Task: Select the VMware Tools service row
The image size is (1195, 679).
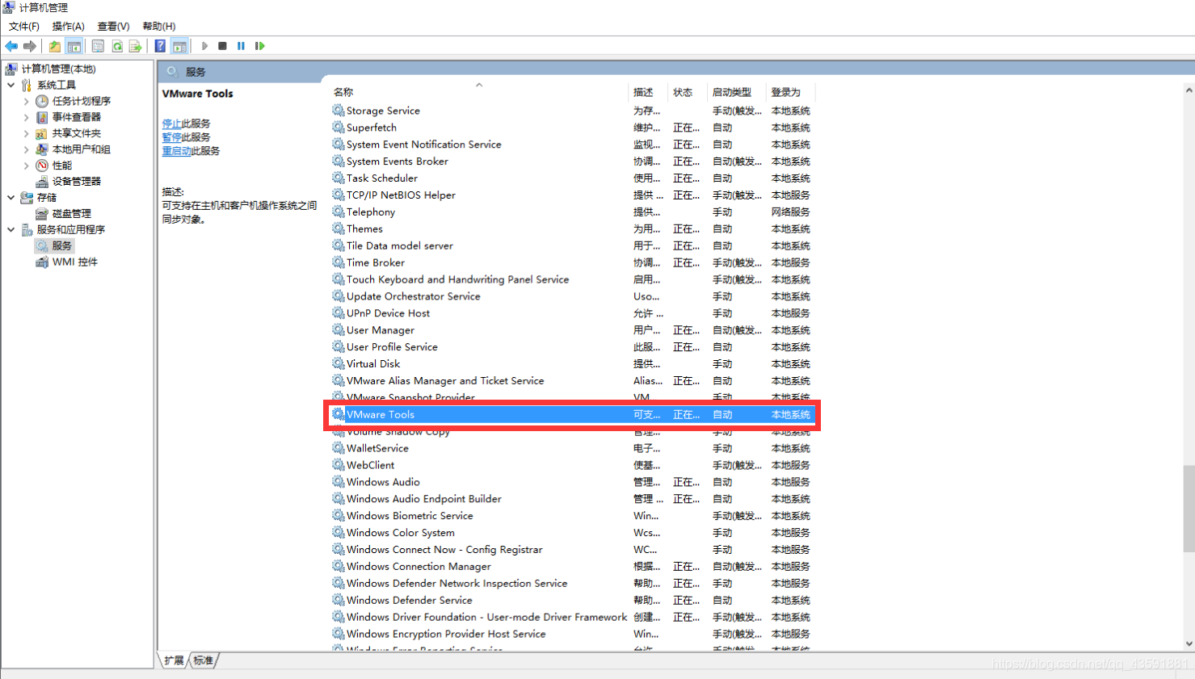Action: point(572,414)
